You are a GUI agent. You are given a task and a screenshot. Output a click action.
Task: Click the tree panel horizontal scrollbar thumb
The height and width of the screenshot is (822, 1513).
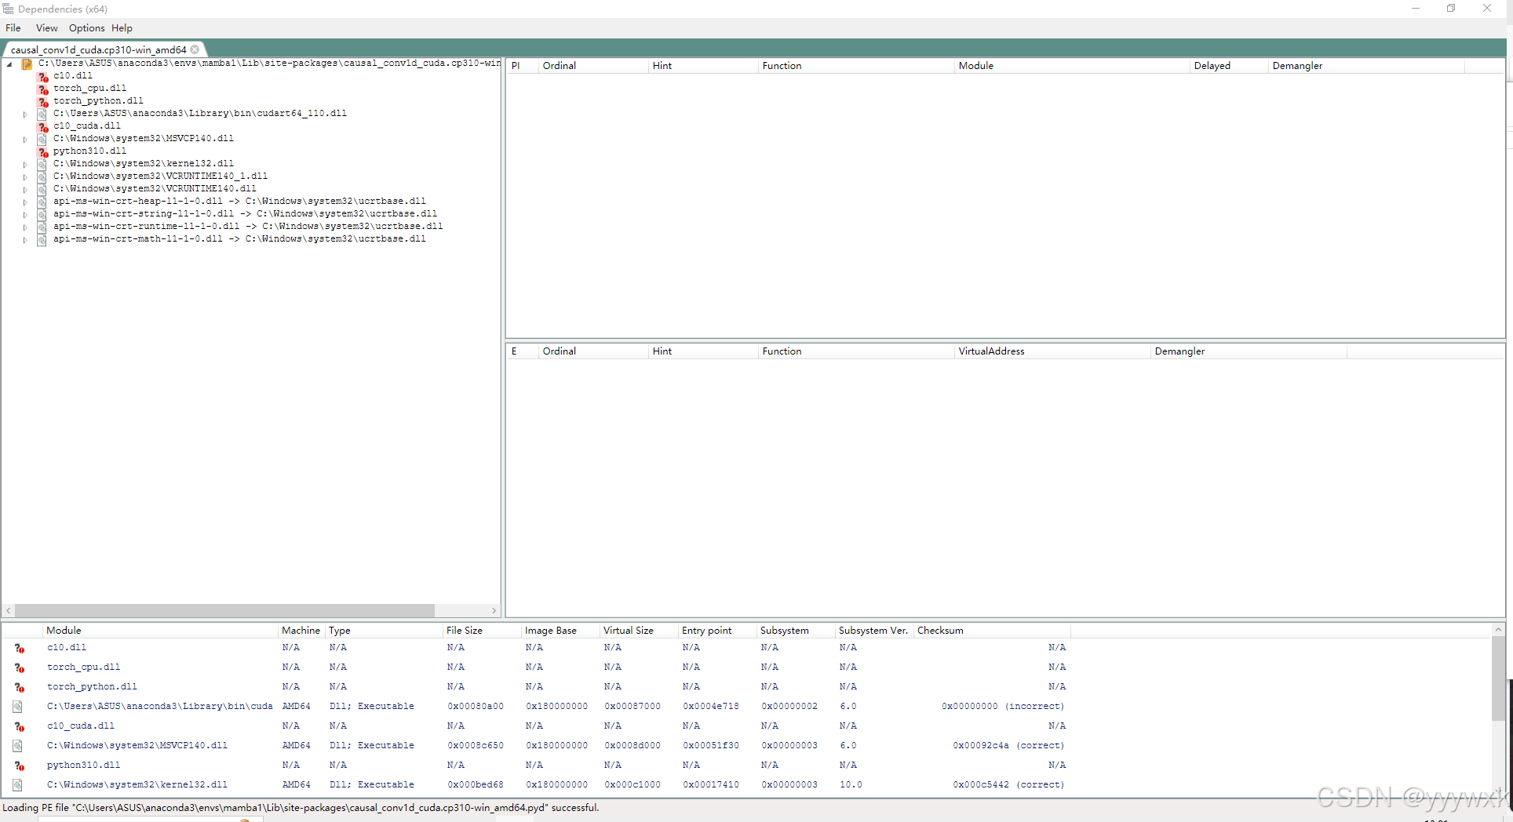pos(224,610)
